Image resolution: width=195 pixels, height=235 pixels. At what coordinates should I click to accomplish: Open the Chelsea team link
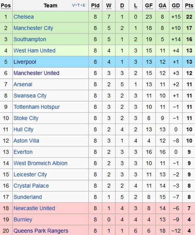click(23, 17)
